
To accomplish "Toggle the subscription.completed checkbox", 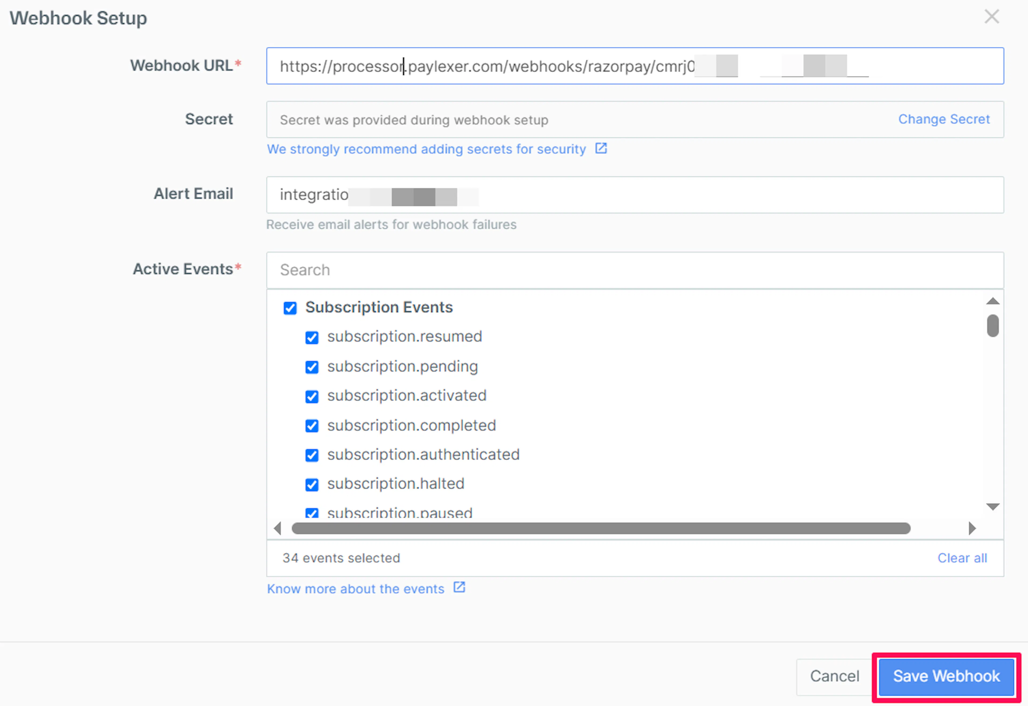I will (312, 426).
